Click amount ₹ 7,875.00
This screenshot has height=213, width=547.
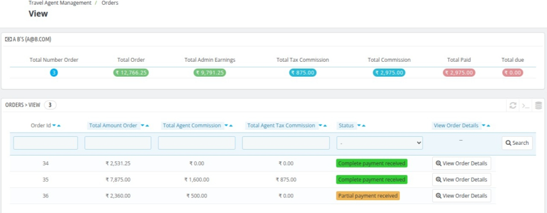(118, 179)
